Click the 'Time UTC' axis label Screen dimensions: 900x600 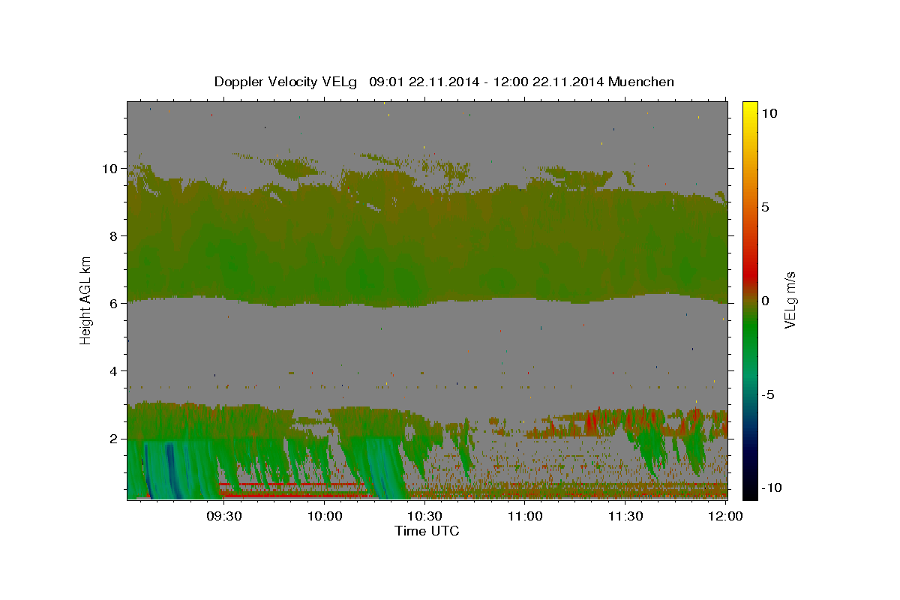tap(427, 531)
